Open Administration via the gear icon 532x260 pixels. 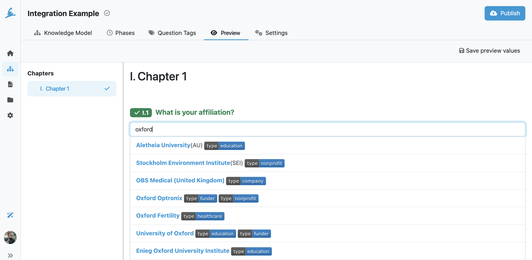pyautogui.click(x=10, y=115)
